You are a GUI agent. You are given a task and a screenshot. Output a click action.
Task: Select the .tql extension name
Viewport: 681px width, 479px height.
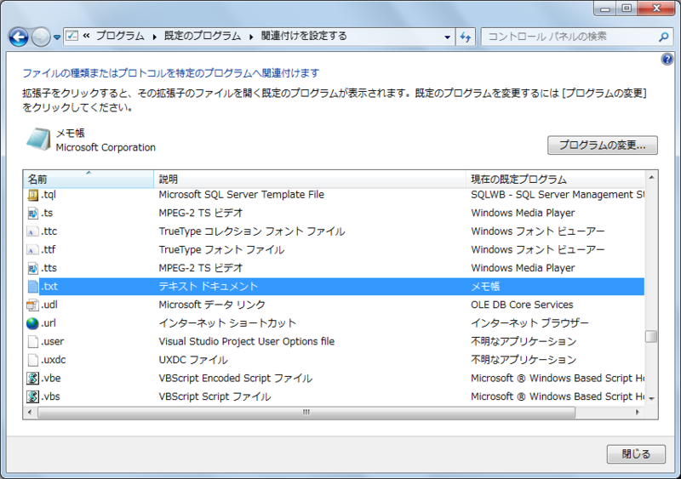click(49, 195)
